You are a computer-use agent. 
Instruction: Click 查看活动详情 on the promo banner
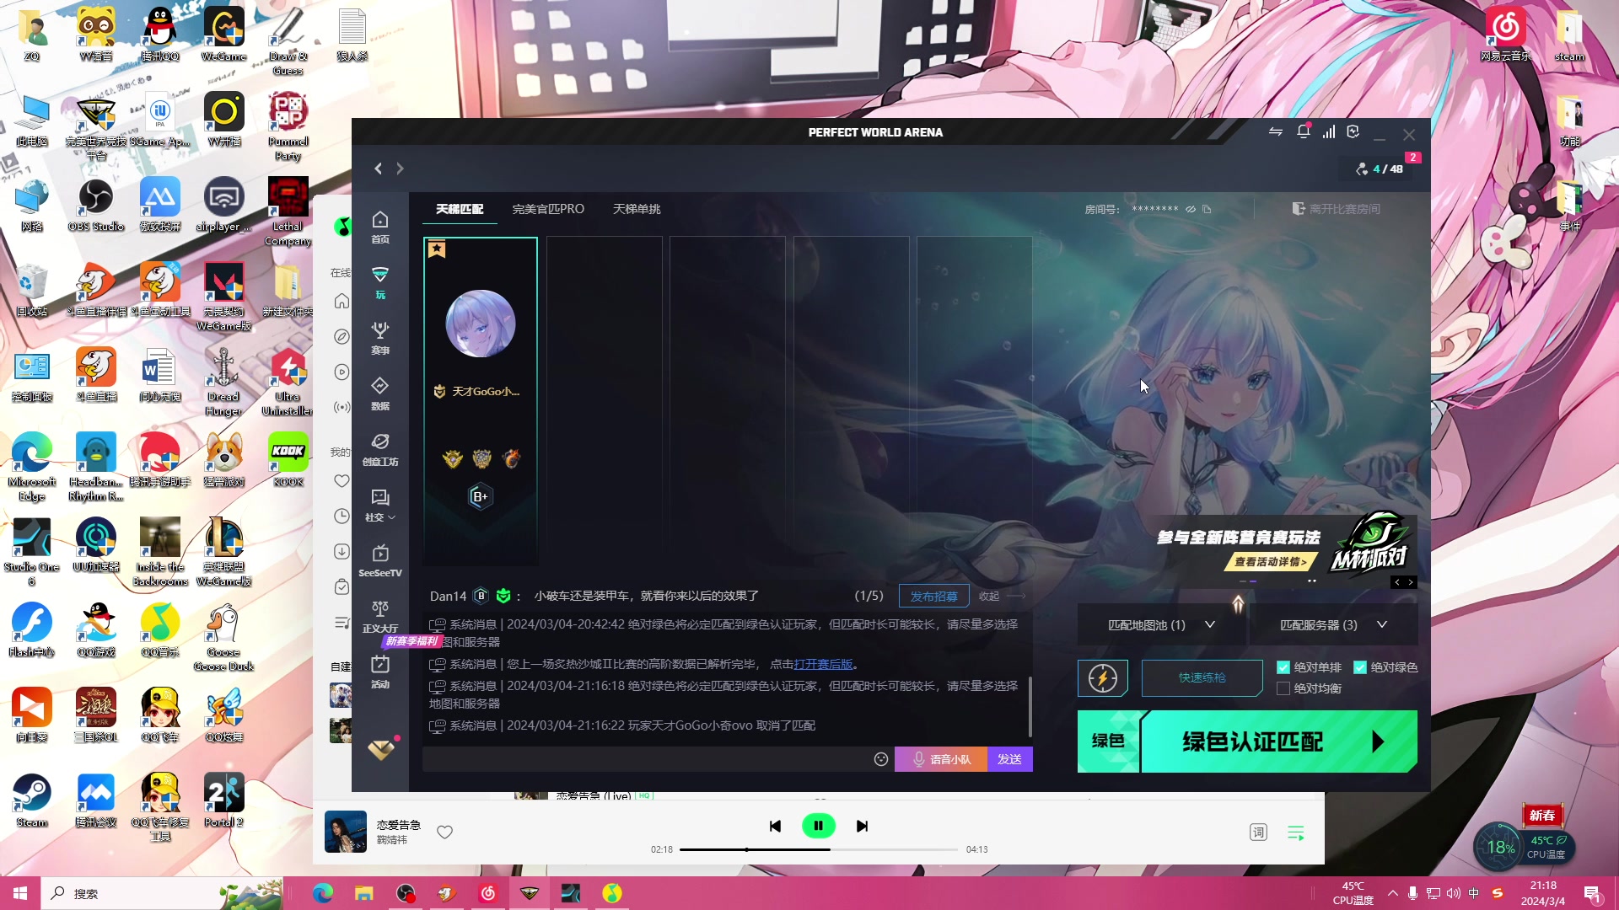(1270, 562)
